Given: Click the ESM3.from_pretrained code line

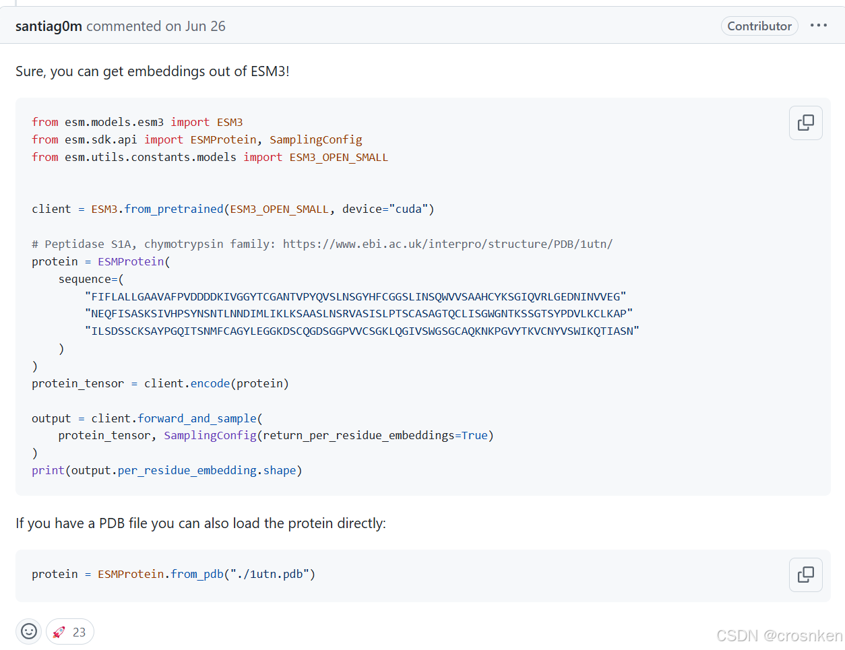Looking at the screenshot, I should coord(232,209).
